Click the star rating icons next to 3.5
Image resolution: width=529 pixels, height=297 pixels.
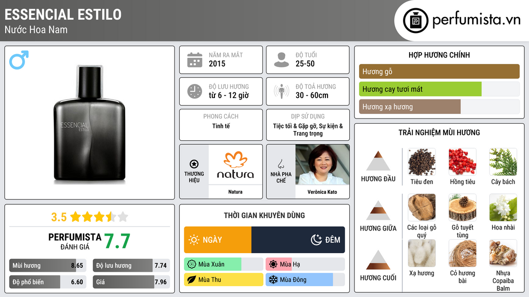coord(99,217)
